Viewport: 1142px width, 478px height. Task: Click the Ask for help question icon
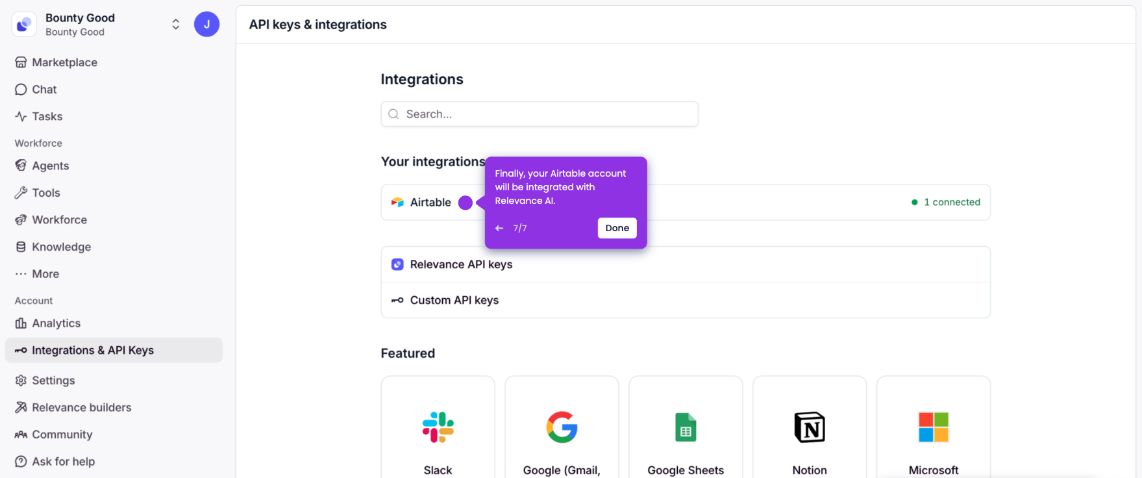pyautogui.click(x=21, y=462)
